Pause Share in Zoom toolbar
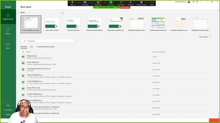Image resolution: width=220 pixels, height=123 pixels. tap(121, 3)
